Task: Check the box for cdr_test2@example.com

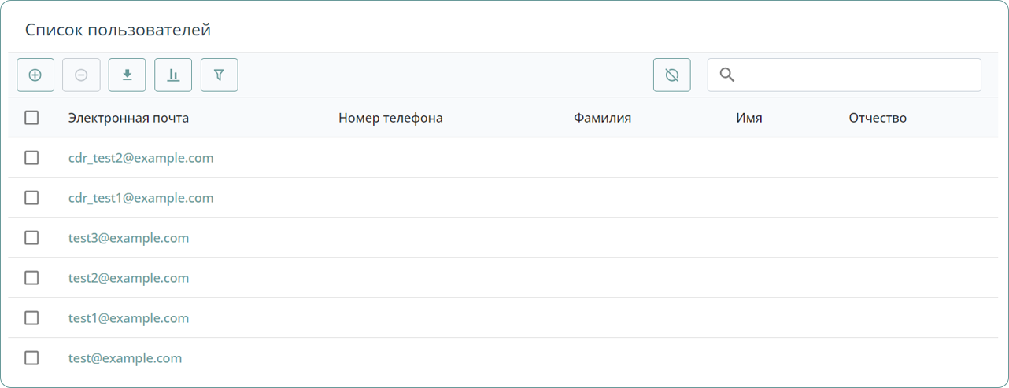Action: [x=31, y=158]
